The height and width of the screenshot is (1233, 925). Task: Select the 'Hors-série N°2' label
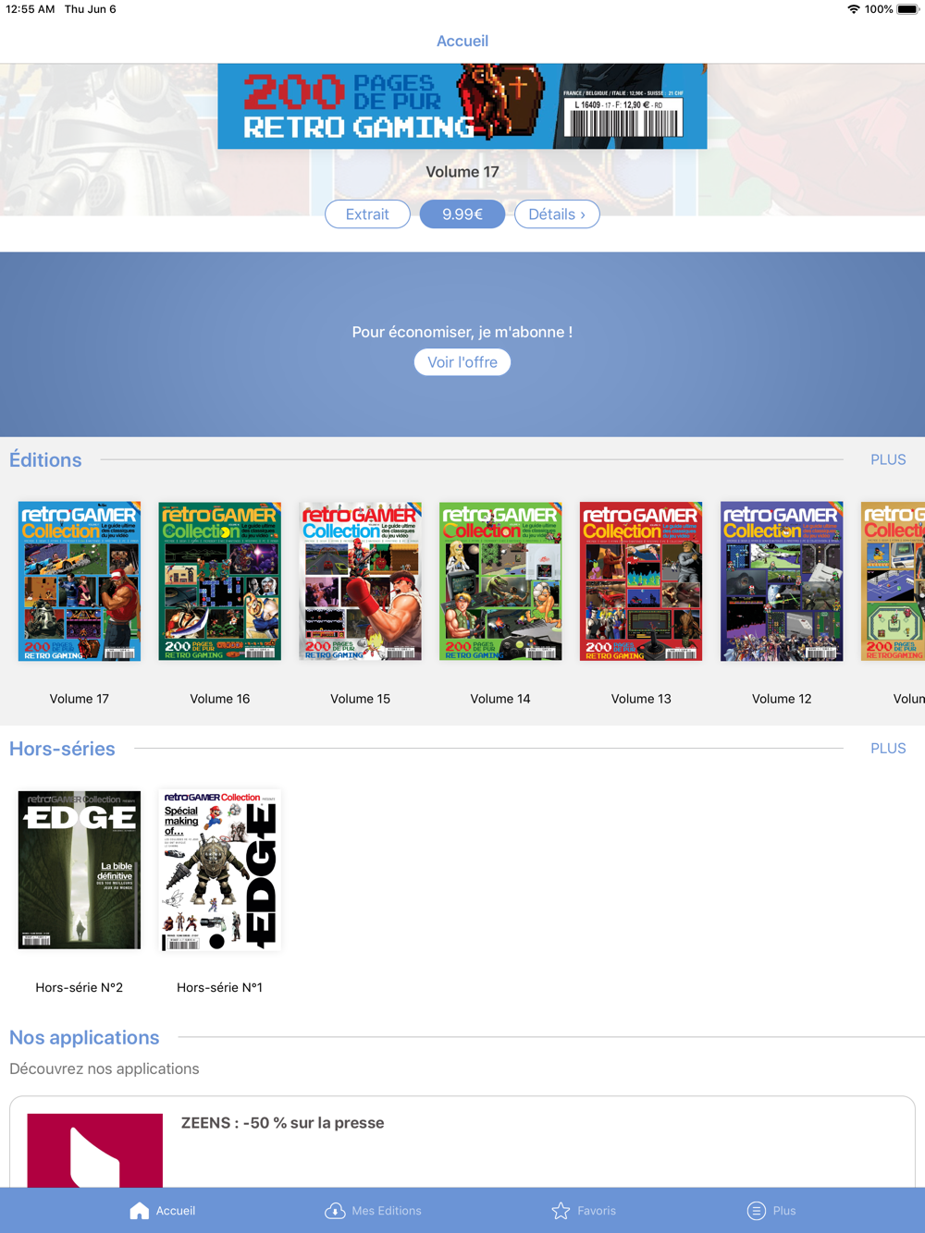tap(80, 987)
